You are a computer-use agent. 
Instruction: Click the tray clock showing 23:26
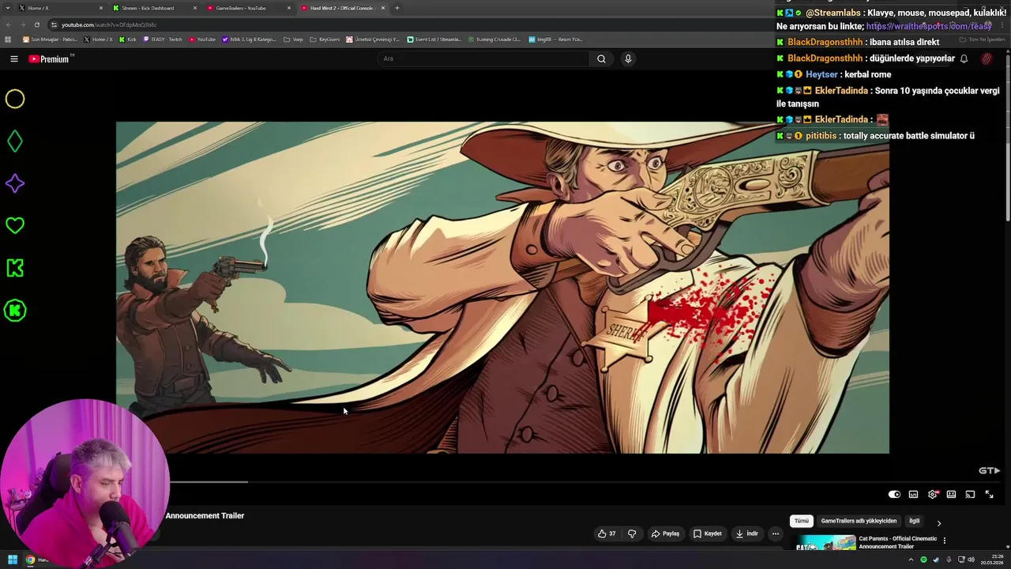(x=991, y=560)
